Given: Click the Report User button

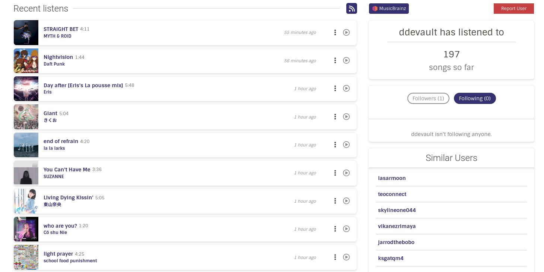Looking at the screenshot, I should (x=514, y=9).
